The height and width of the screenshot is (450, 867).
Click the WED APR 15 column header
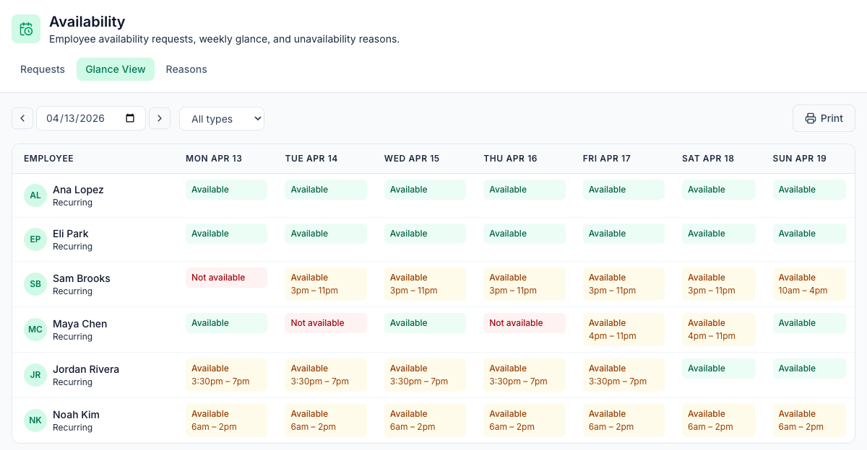(412, 159)
